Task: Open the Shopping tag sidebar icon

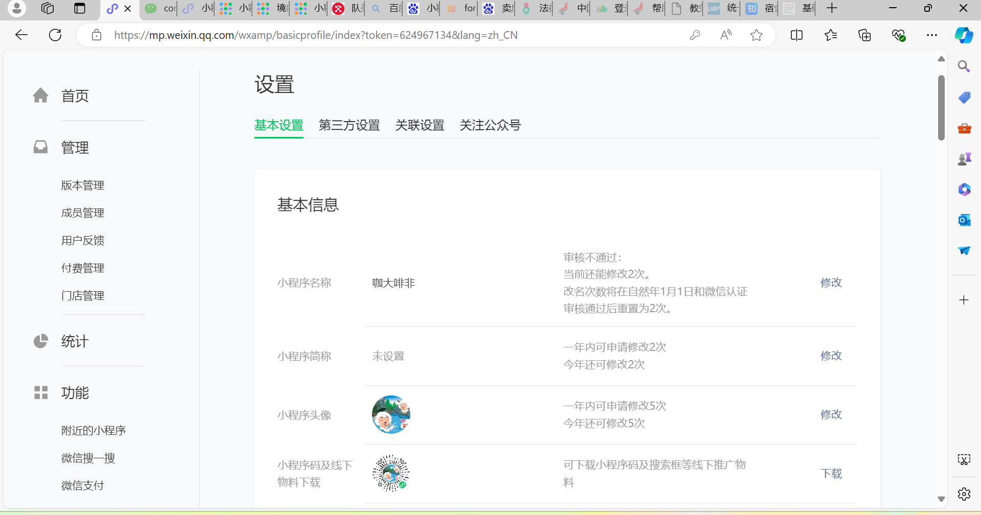Action: [964, 97]
